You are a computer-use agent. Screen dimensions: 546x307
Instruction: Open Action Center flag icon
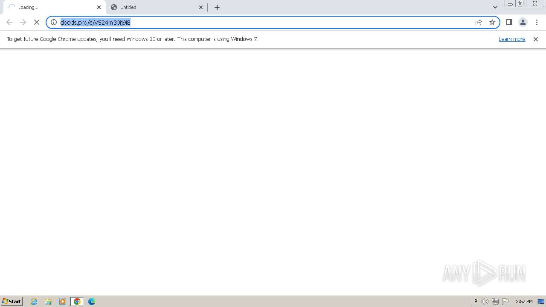505,301
